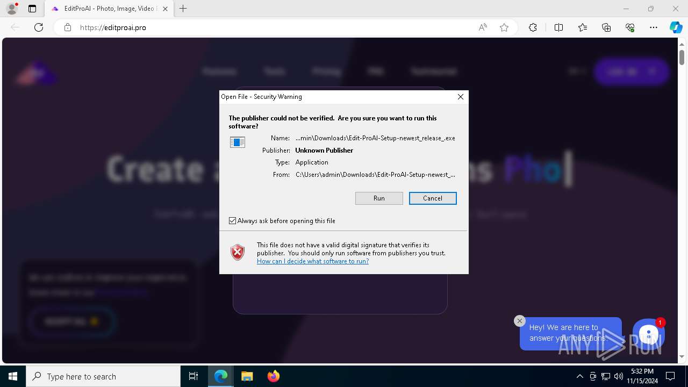Open the notification center icon
Screen dimensions: 688x387
pos(670,376)
